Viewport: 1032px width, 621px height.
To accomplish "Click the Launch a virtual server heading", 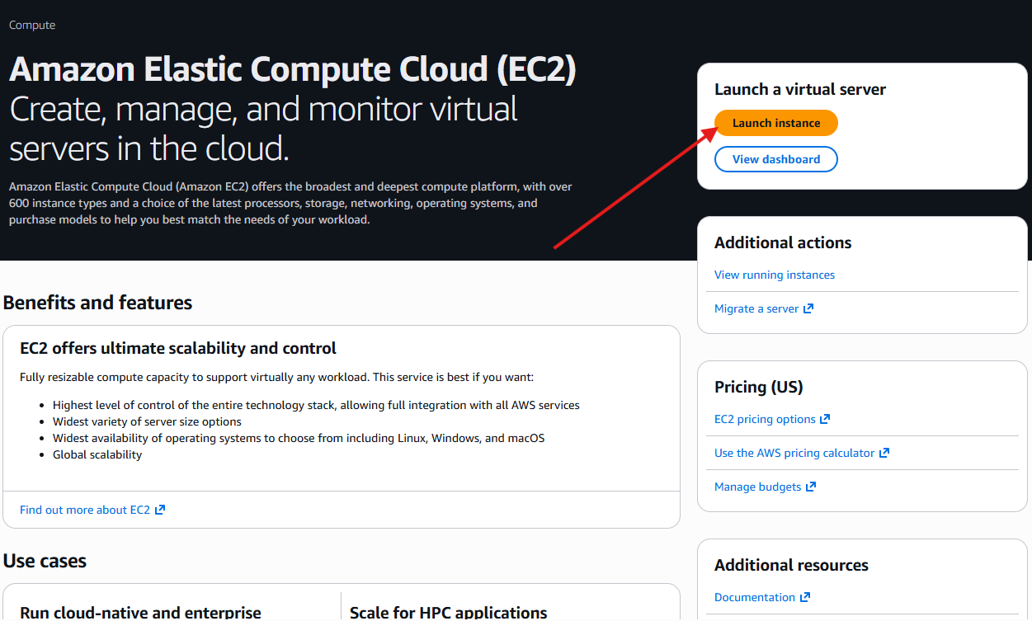I will (x=800, y=89).
